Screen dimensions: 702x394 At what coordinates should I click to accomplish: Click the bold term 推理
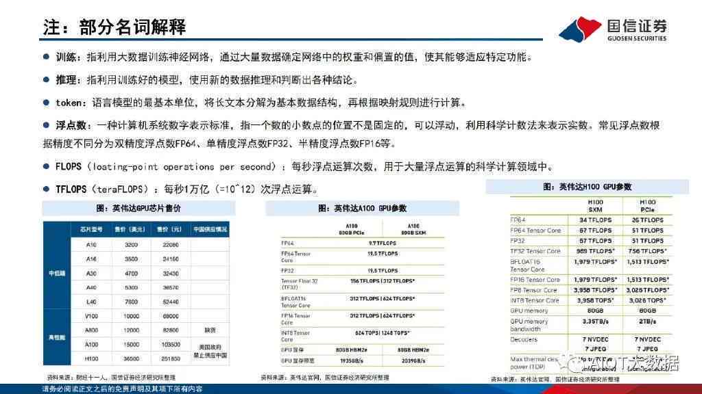(x=66, y=80)
